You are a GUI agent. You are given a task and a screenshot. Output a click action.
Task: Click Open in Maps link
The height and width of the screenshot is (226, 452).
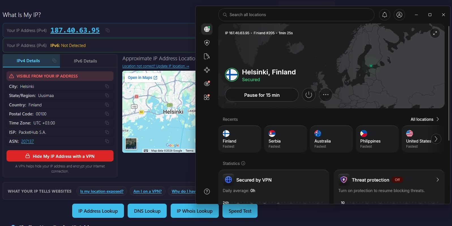[142, 78]
